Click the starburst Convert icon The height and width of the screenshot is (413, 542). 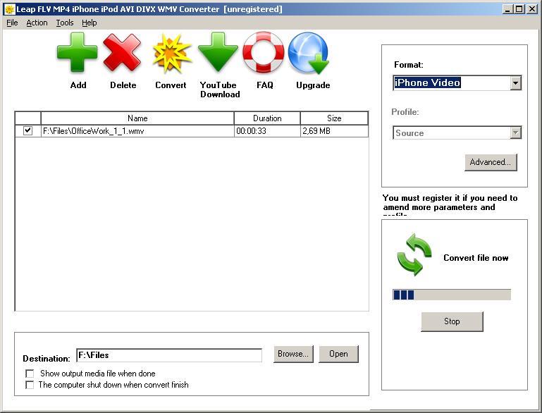tap(171, 53)
